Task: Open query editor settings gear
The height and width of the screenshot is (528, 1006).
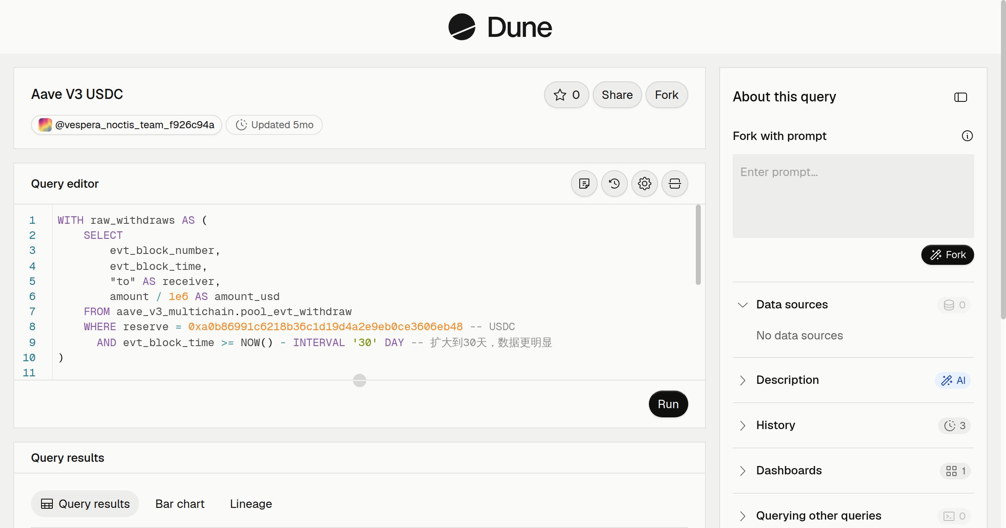Action: coord(645,184)
